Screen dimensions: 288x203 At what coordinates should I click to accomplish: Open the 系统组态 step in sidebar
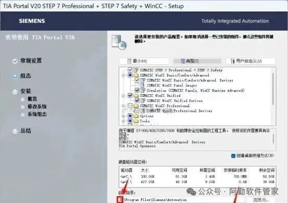click(x=37, y=115)
